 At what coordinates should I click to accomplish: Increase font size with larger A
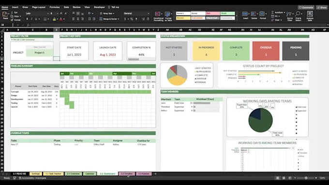click(61, 14)
